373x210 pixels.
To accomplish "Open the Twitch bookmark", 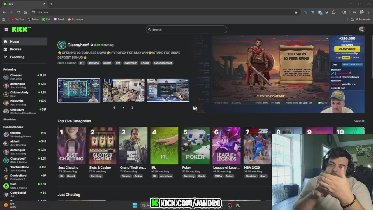I will [x=59, y=20].
